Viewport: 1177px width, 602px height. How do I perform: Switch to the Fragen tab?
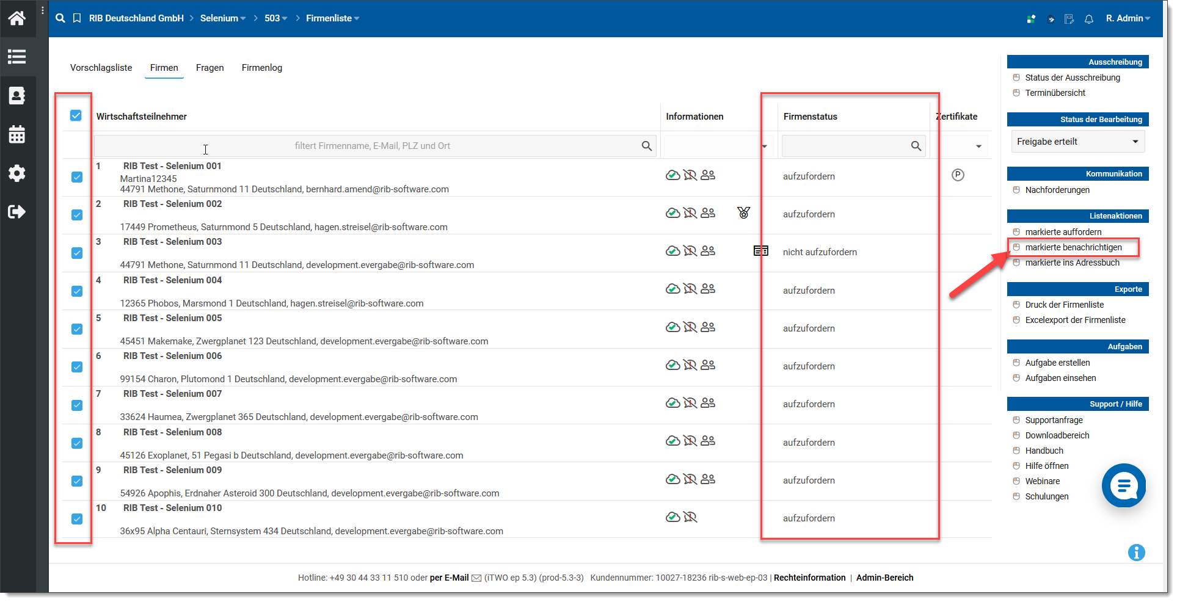point(210,68)
